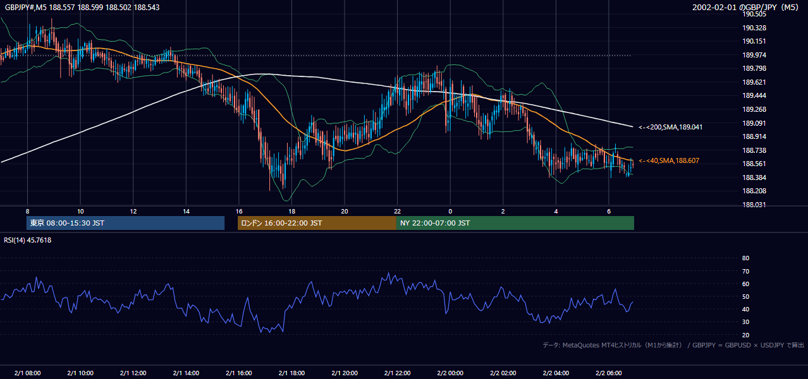The height and width of the screenshot is (379, 808).
Task: Click hour tick 8 under the price chart
Action: [x=27, y=211]
